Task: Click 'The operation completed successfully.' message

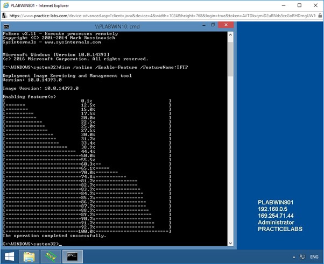Action: click(54, 236)
